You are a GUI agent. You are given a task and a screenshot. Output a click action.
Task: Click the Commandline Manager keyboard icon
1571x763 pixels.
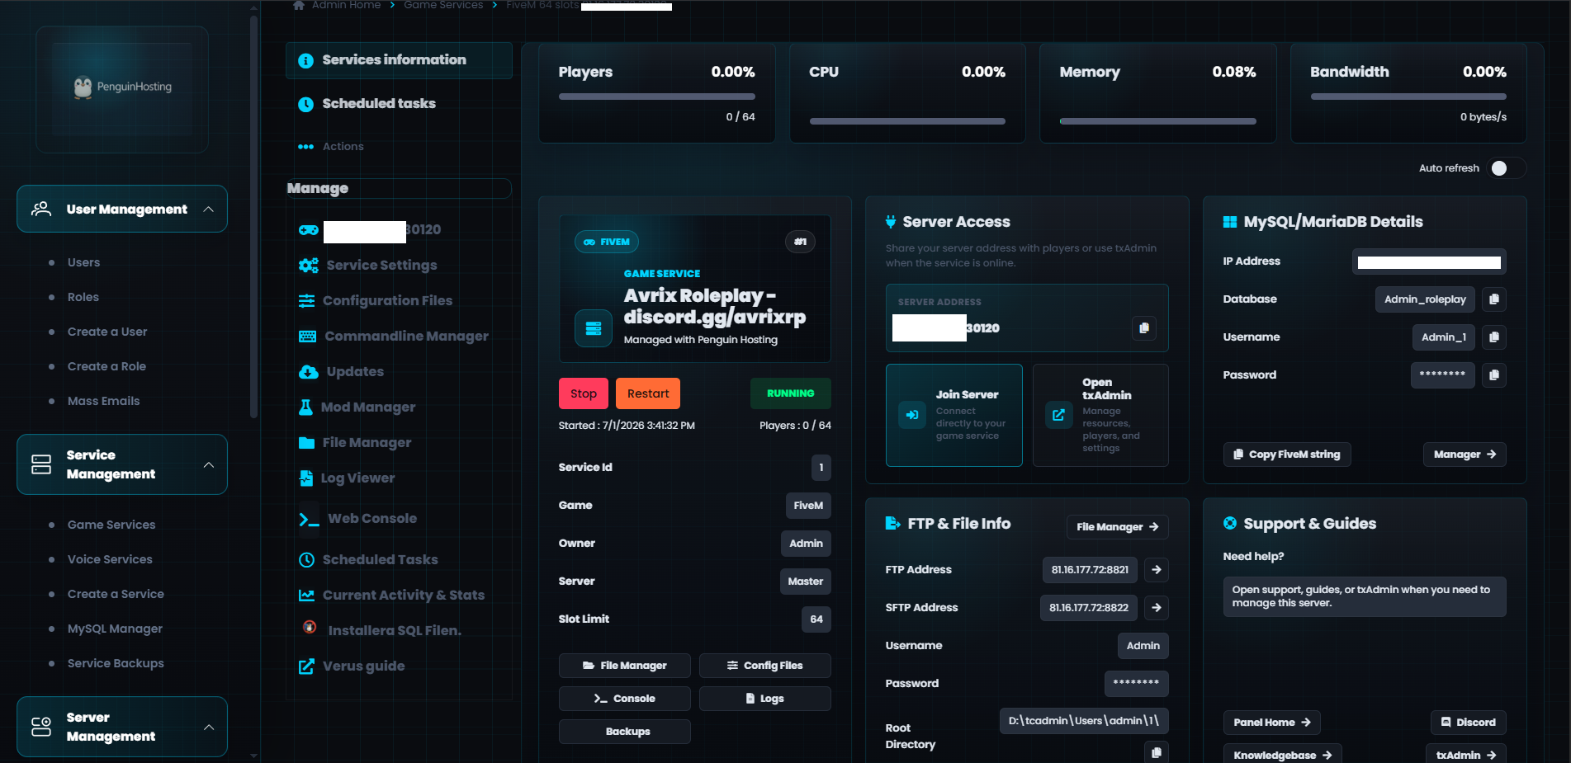click(x=308, y=337)
